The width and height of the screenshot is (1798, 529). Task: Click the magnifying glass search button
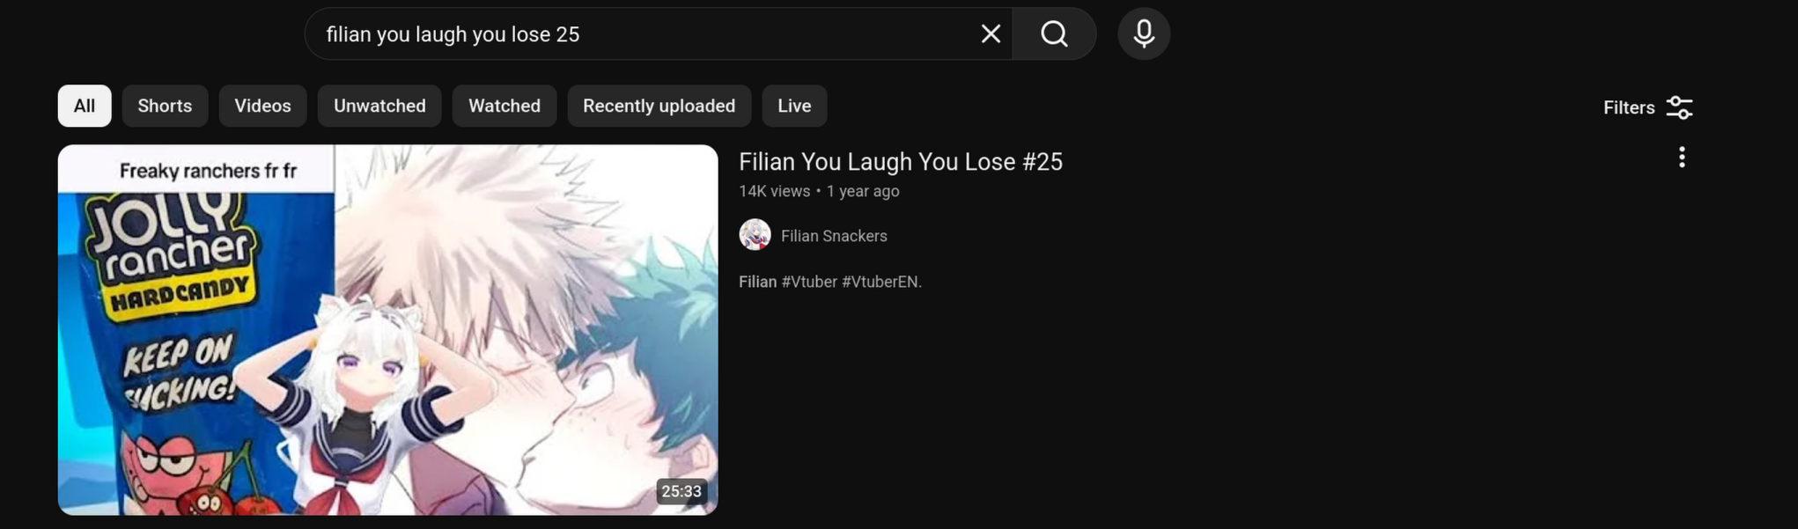(1054, 34)
